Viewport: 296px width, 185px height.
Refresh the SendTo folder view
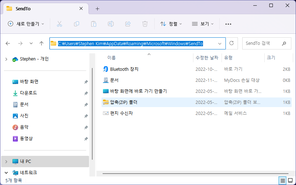pyautogui.click(x=232, y=43)
